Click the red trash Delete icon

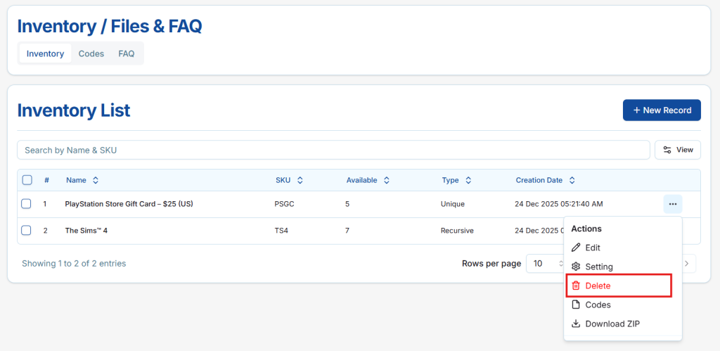tap(576, 286)
